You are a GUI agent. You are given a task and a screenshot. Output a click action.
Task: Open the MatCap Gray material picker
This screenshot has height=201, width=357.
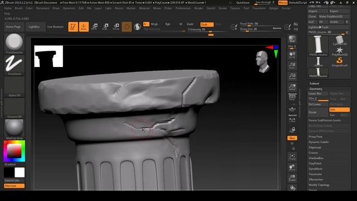(x=14, y=129)
